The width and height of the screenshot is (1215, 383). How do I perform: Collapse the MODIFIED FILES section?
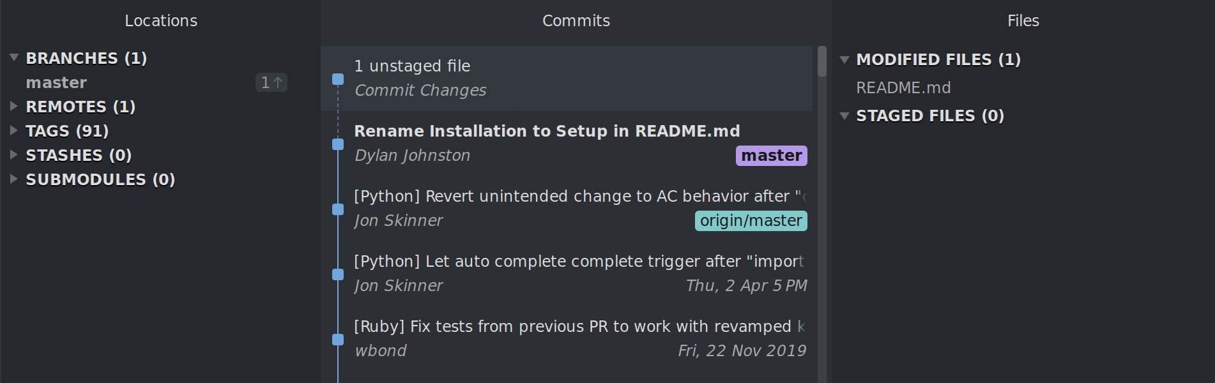[844, 60]
